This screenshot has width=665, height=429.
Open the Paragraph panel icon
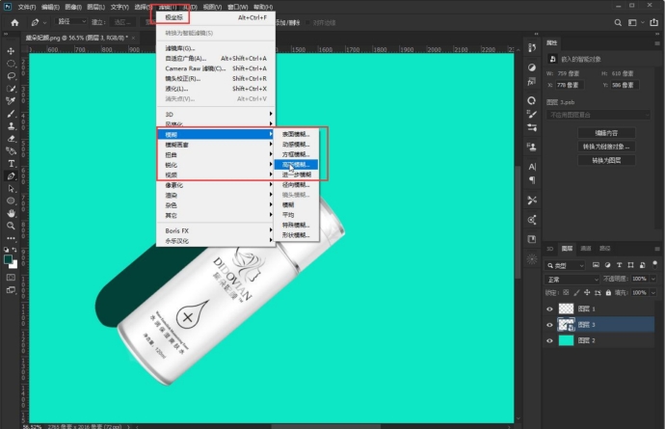(532, 180)
